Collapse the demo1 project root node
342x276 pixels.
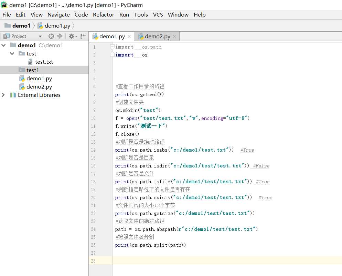click(x=3, y=45)
